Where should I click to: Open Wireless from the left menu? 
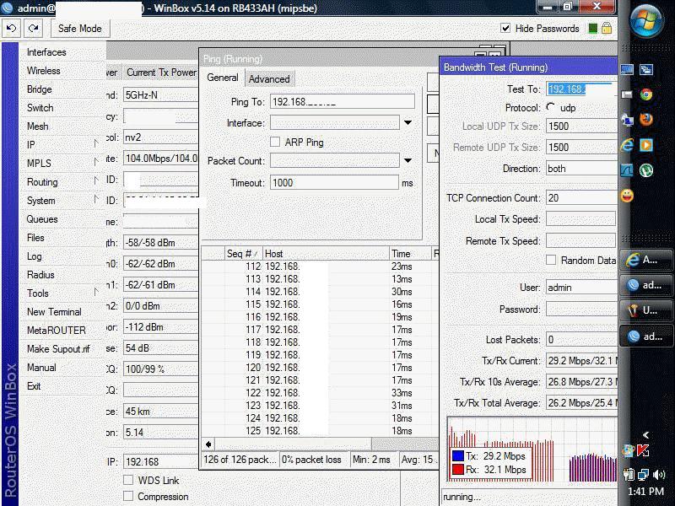point(43,71)
